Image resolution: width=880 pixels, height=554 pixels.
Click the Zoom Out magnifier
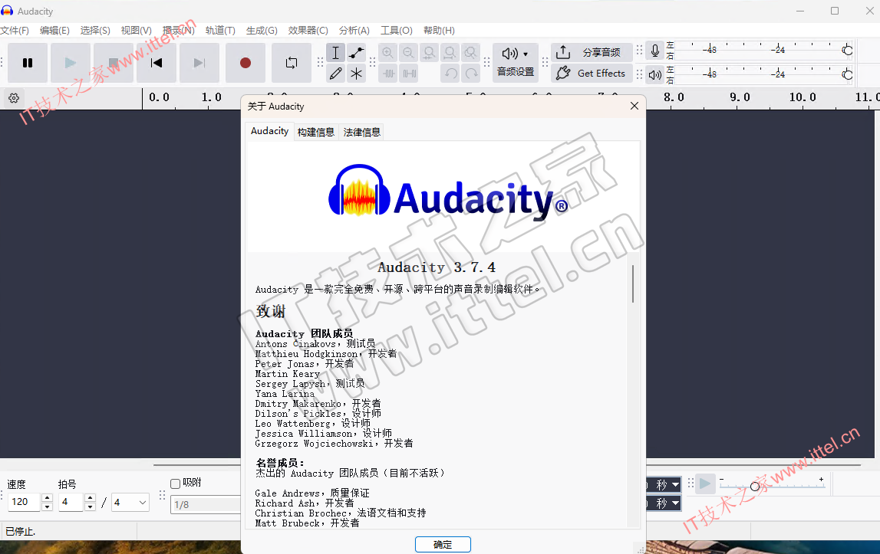(x=409, y=53)
